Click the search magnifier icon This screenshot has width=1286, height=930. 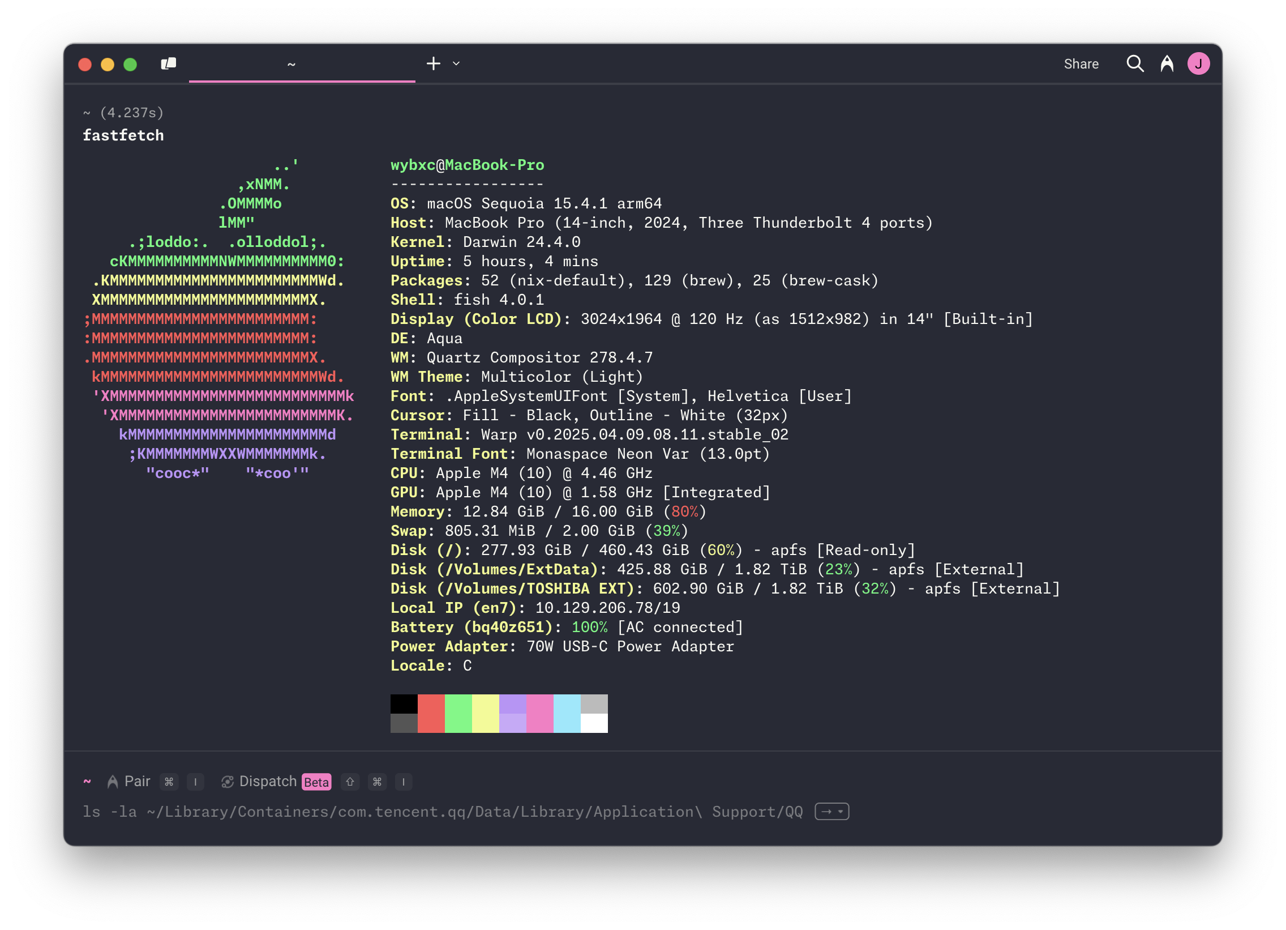coord(1135,63)
